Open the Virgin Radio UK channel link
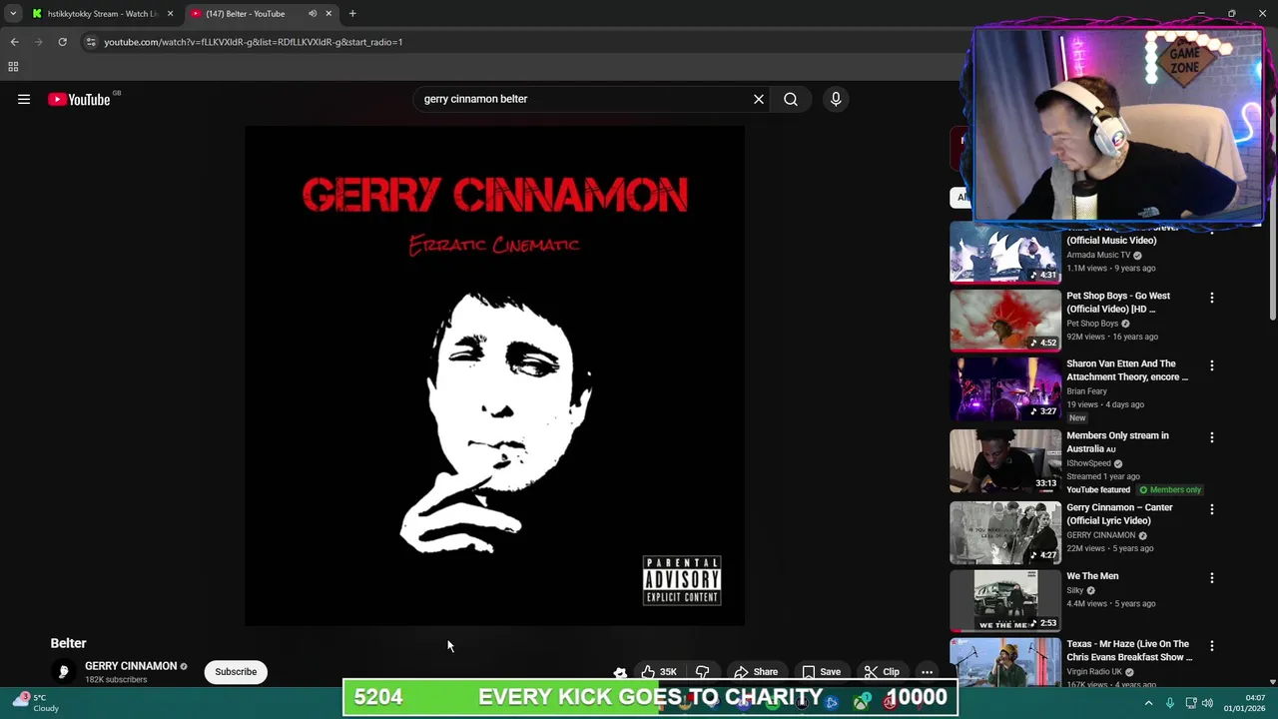 (1096, 672)
